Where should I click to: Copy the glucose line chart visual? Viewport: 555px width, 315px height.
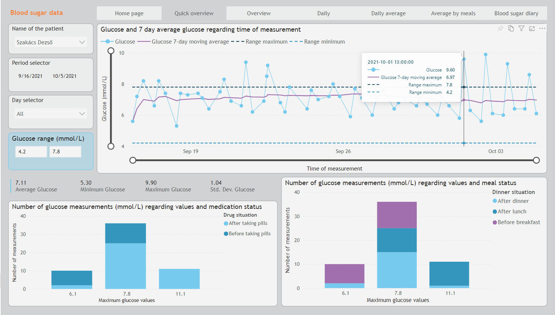pos(511,29)
